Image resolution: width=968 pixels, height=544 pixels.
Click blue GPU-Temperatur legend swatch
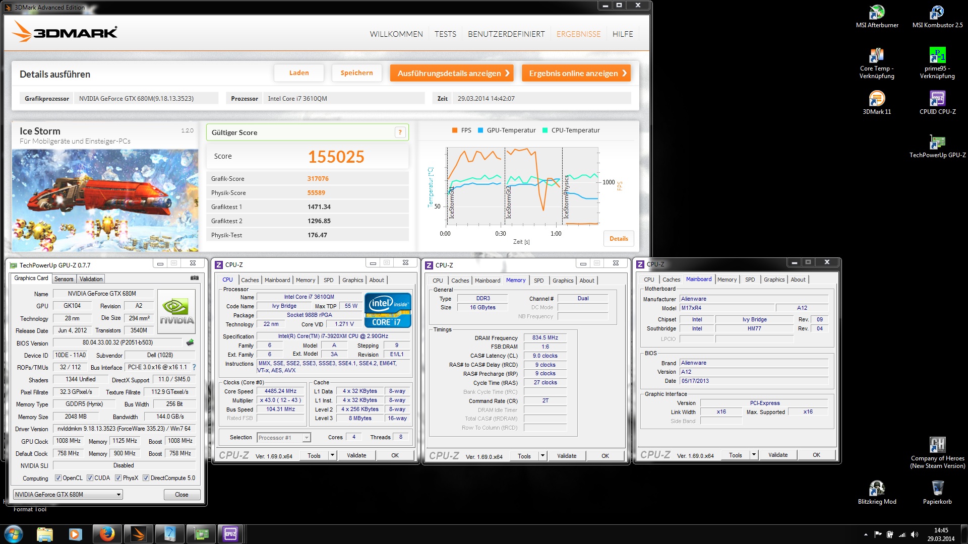click(480, 130)
